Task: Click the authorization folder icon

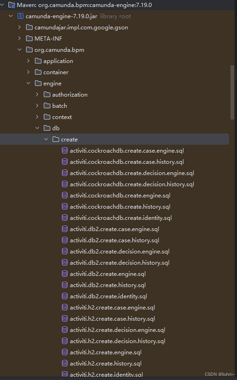Action: (x=47, y=94)
